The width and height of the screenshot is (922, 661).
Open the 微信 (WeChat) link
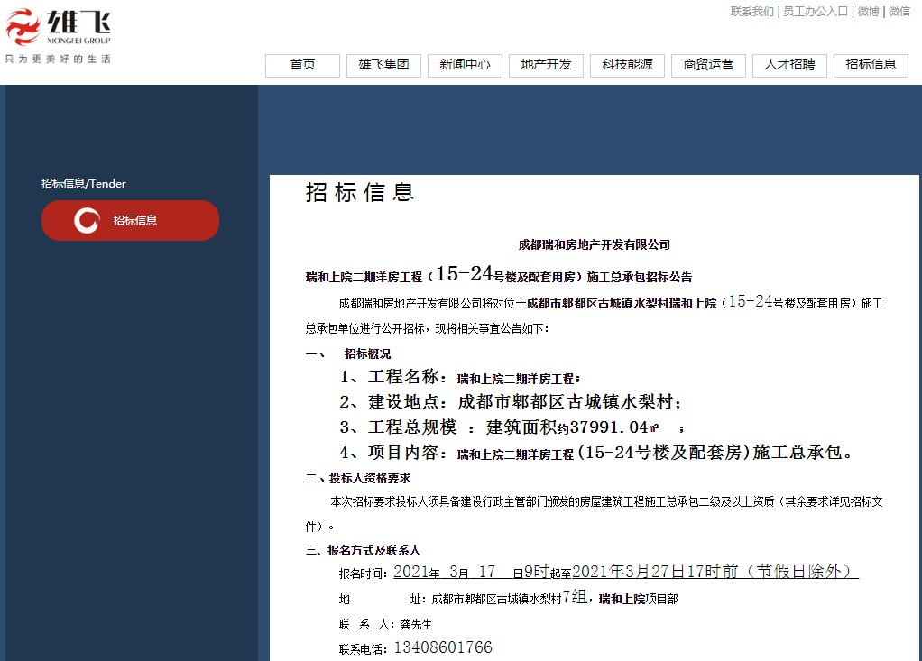click(x=899, y=13)
